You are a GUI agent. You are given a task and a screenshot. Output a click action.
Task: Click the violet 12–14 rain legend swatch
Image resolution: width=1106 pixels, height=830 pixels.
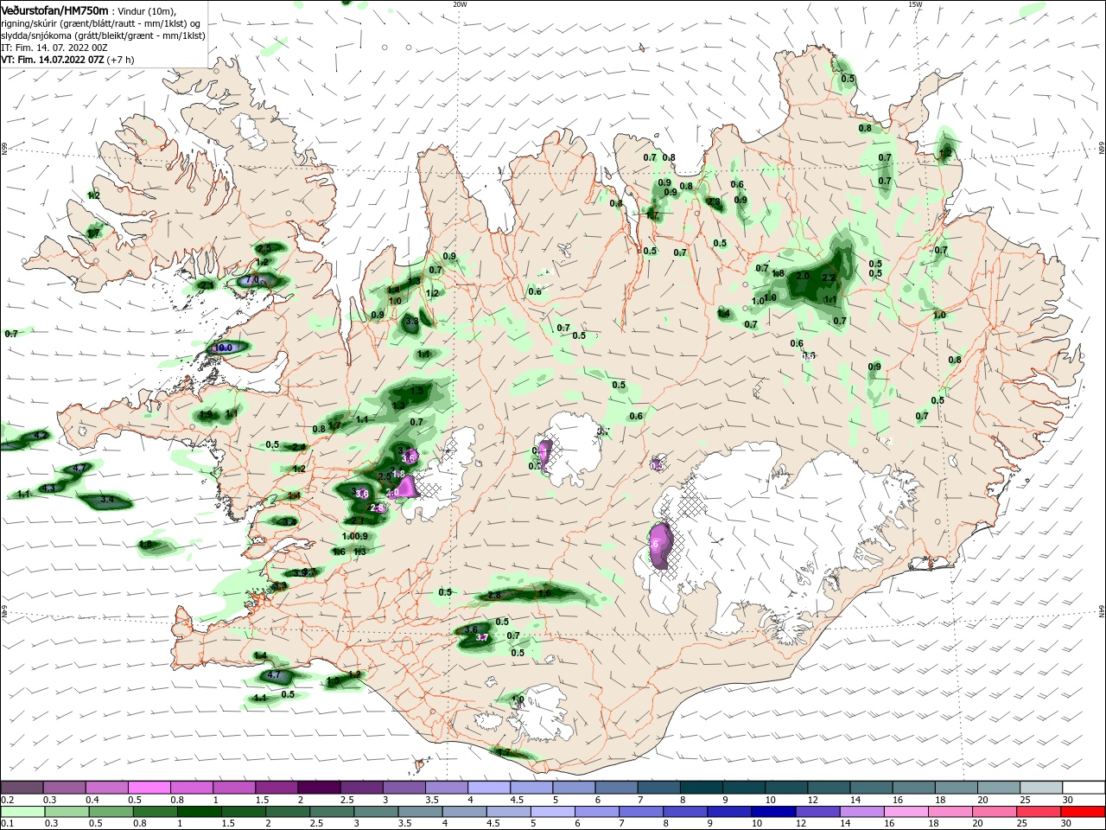tap(817, 813)
